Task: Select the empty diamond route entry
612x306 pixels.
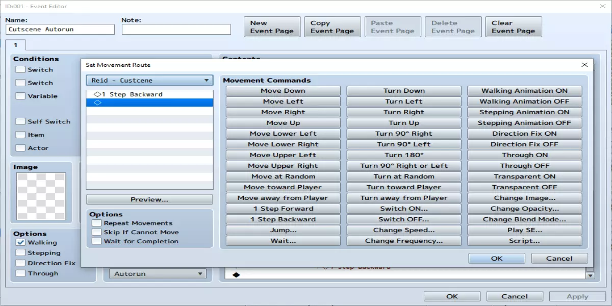Action: [x=149, y=103]
